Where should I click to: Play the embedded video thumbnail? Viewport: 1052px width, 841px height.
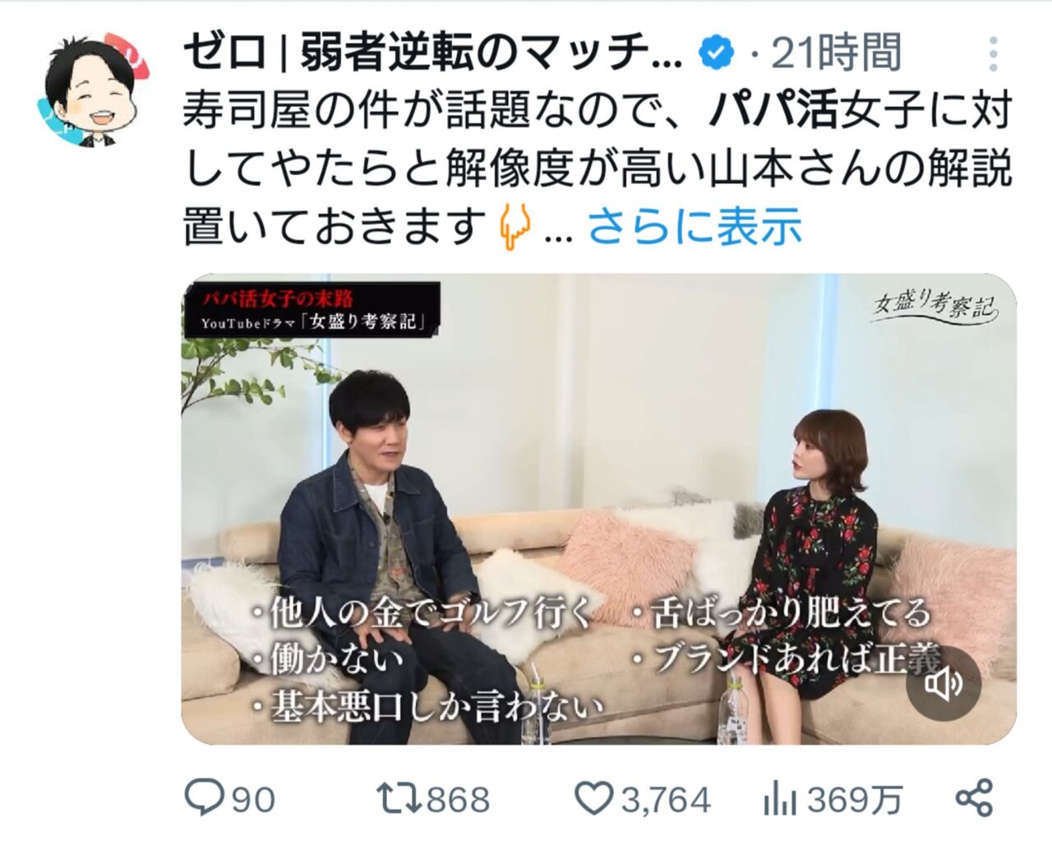pos(598,509)
